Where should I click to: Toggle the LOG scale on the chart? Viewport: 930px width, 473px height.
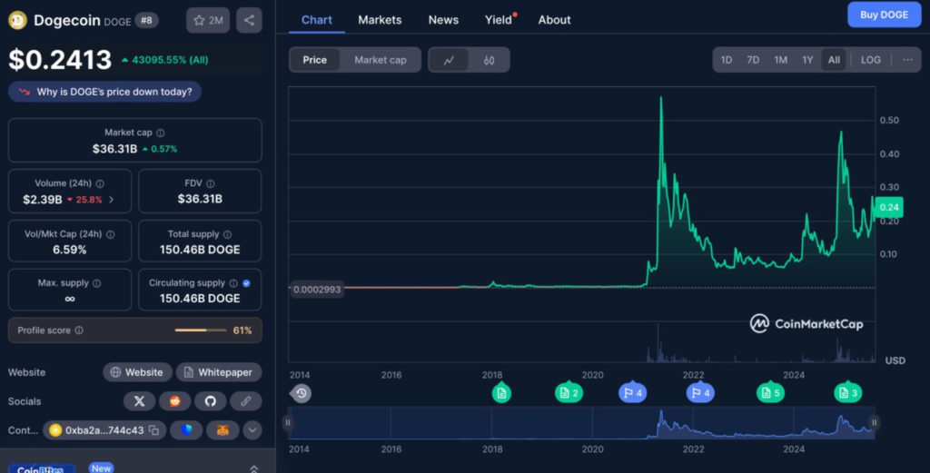click(x=870, y=60)
